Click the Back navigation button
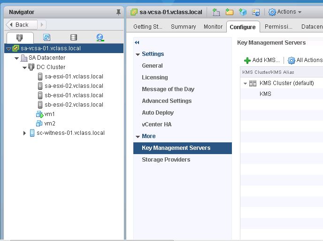Viewport: 323px width, 241px height. [22, 24]
